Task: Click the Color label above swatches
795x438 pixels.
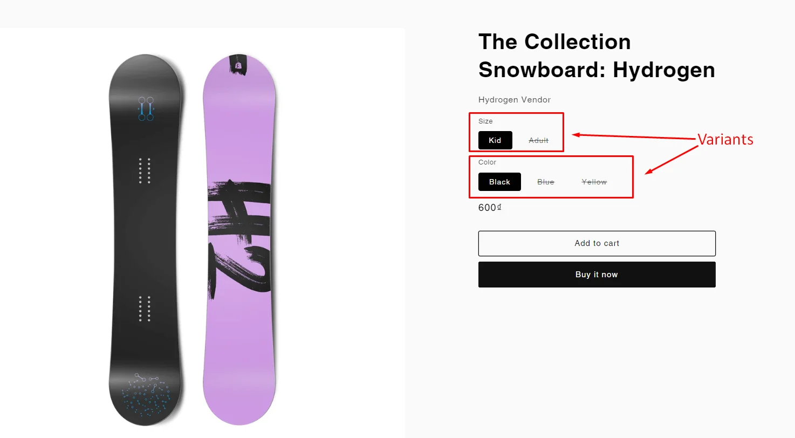Action: click(487, 162)
